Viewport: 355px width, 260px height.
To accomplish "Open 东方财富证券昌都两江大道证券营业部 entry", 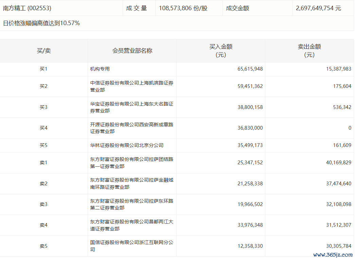I will click(x=131, y=225).
